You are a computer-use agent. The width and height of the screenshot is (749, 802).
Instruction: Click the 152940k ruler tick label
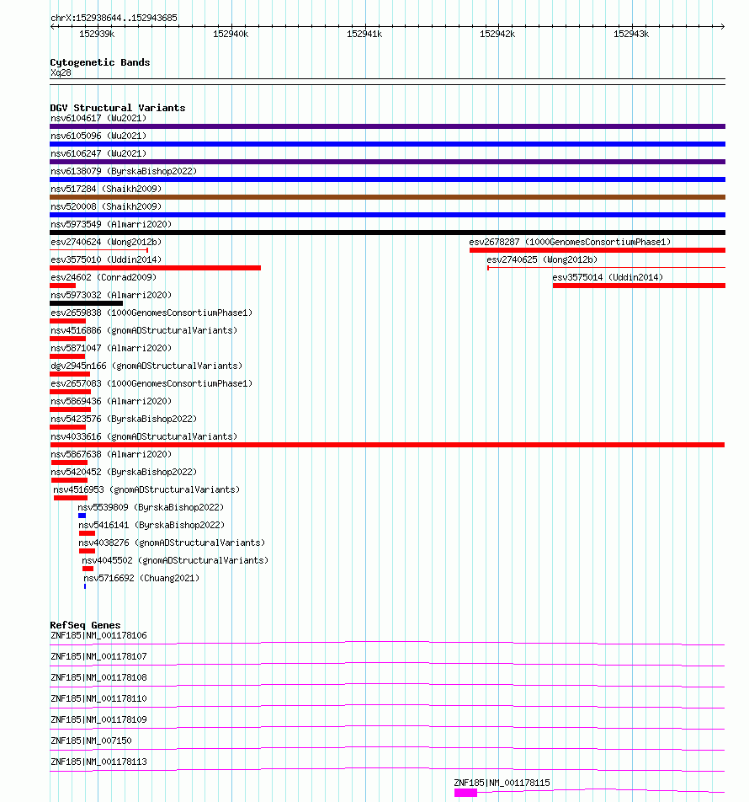[231, 35]
